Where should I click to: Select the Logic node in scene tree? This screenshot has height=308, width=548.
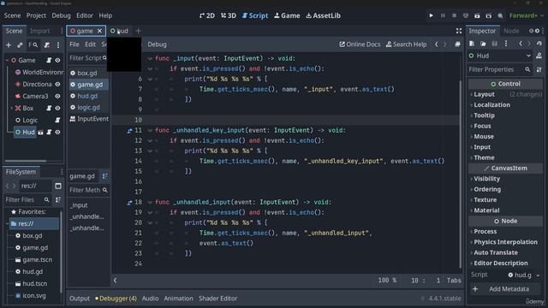(x=27, y=120)
